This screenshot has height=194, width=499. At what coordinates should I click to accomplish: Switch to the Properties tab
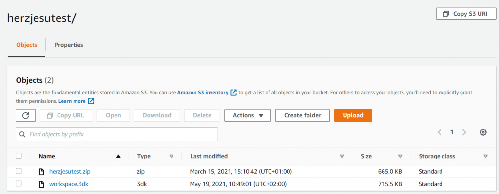(x=69, y=45)
